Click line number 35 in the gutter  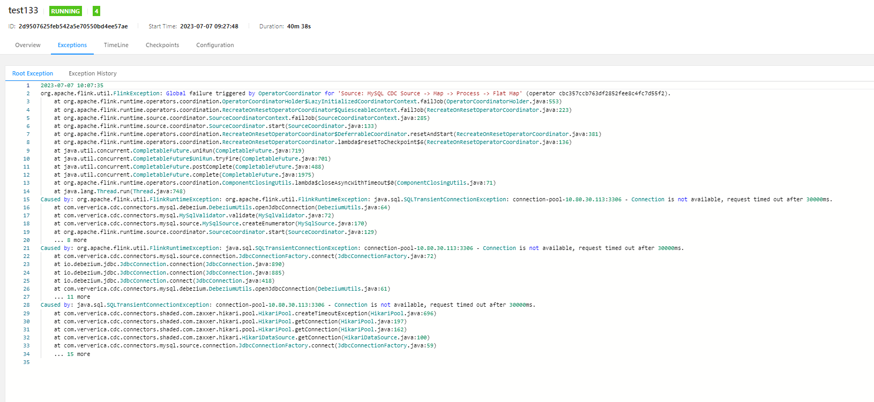pos(26,362)
